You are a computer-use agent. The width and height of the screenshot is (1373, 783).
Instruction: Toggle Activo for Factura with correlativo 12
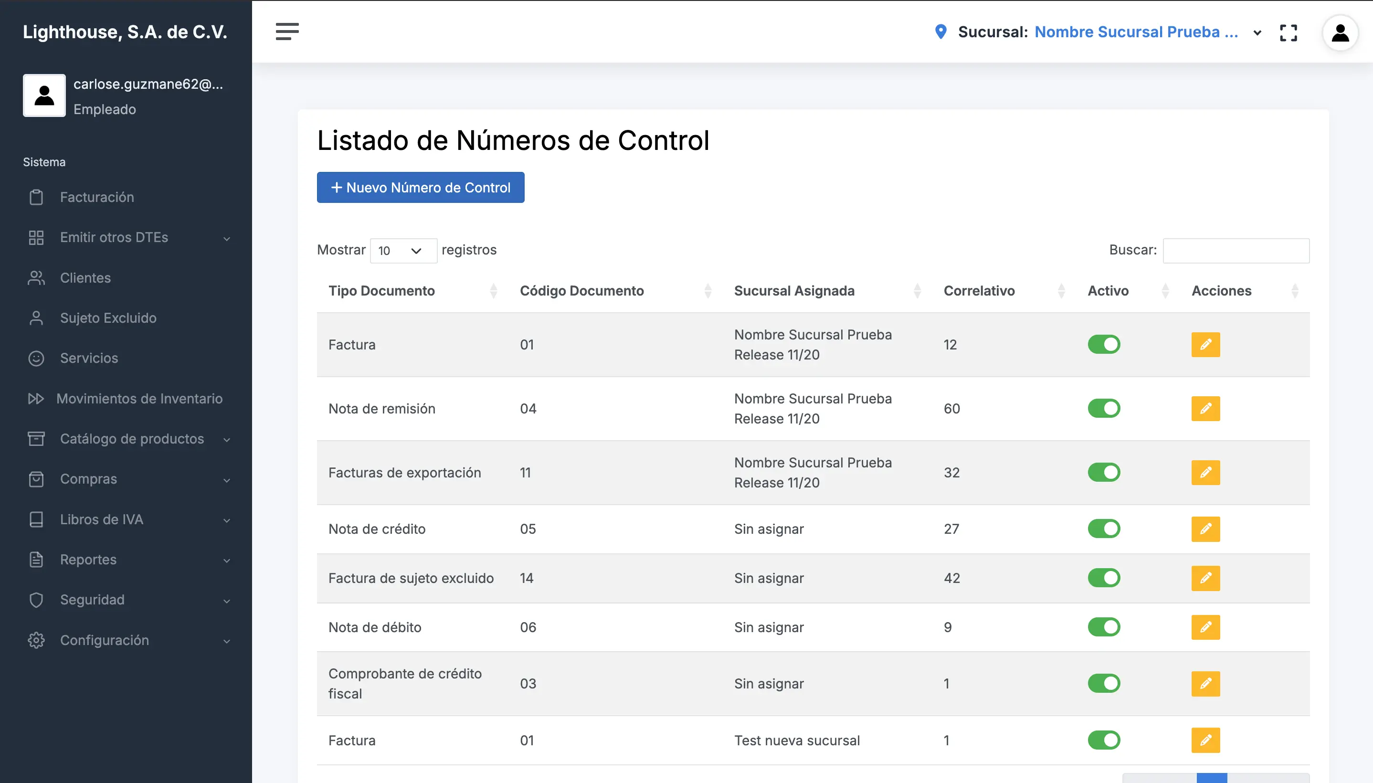click(1104, 344)
